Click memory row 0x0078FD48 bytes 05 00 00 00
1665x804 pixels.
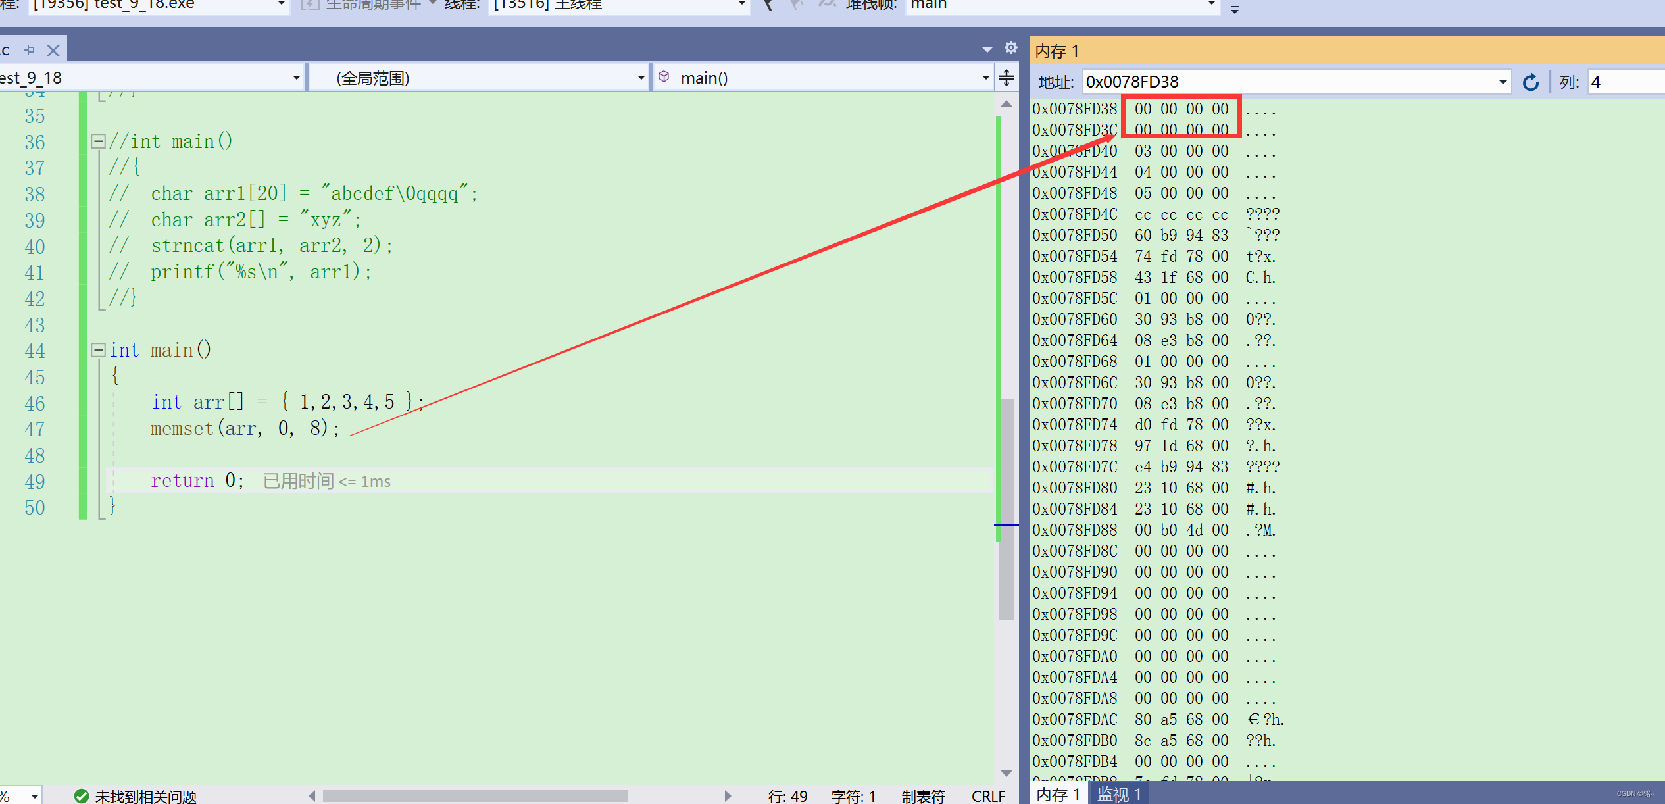click(x=1181, y=193)
